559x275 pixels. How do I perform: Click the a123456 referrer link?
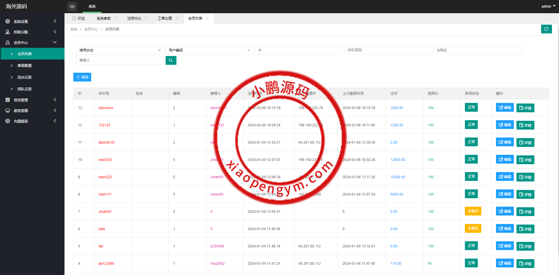point(217,246)
